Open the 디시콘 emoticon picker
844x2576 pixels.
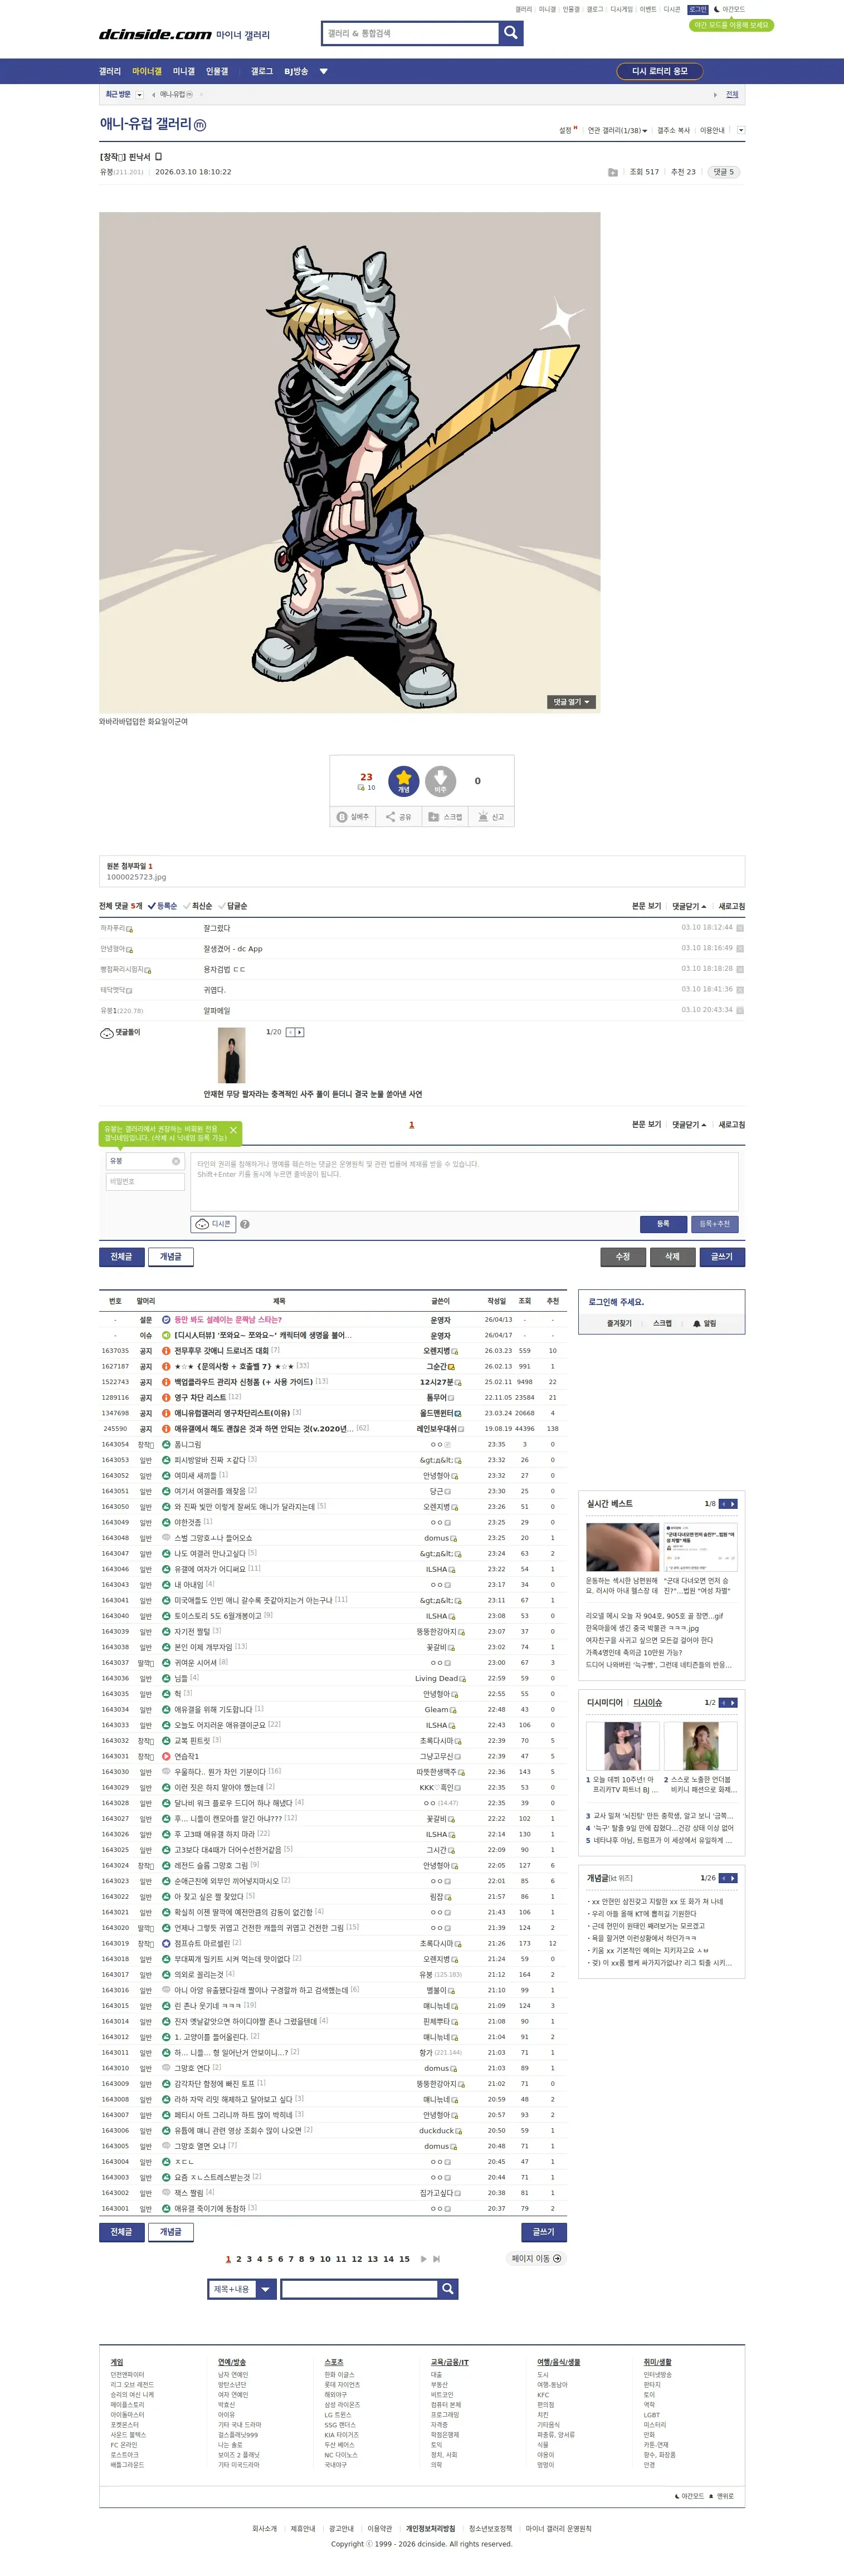point(212,1224)
